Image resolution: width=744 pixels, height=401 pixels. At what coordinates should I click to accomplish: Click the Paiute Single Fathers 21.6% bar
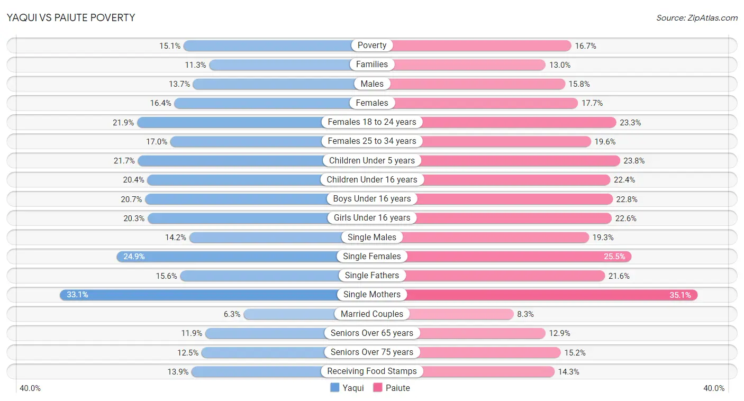(488, 276)
